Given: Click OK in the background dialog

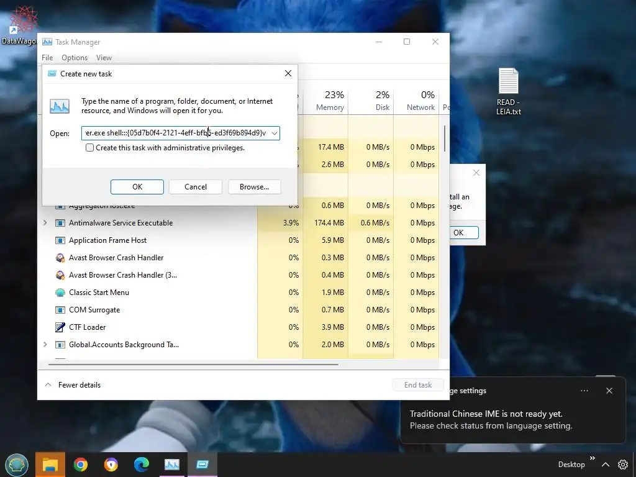Looking at the screenshot, I should coord(464,232).
